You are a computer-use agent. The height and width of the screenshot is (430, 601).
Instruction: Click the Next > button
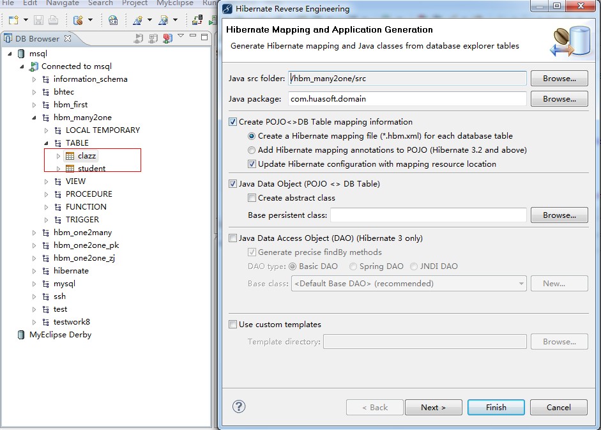(x=434, y=408)
